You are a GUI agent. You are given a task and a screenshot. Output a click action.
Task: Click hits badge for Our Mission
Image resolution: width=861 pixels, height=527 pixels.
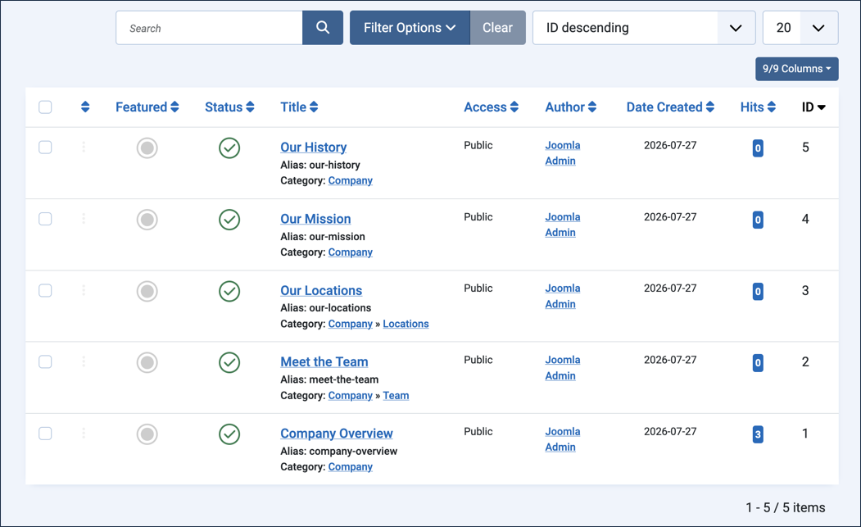coord(758,220)
